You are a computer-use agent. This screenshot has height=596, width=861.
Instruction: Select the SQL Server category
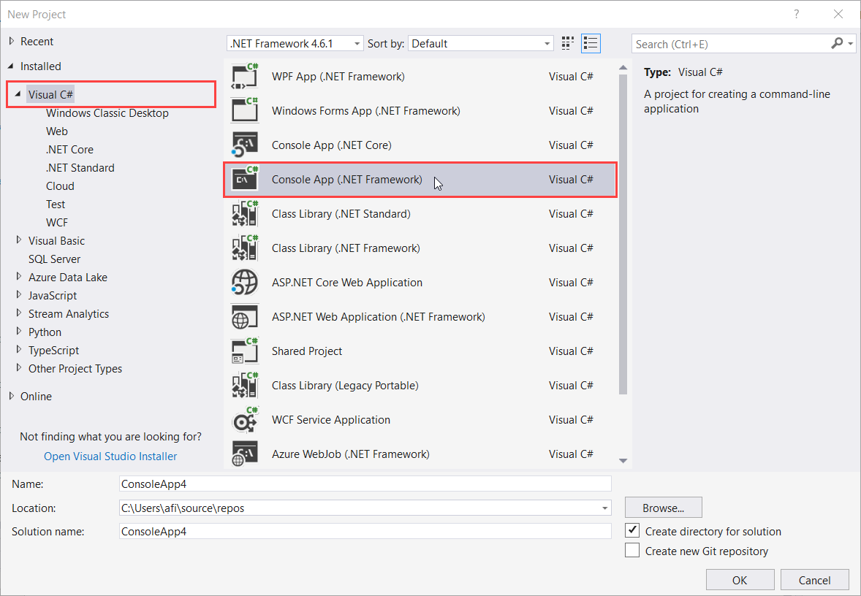[x=54, y=259]
